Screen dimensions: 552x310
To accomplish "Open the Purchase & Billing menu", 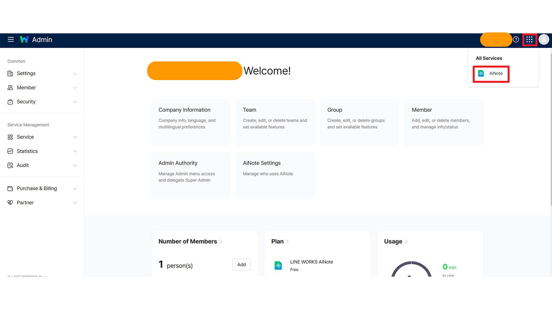I will [42, 189].
